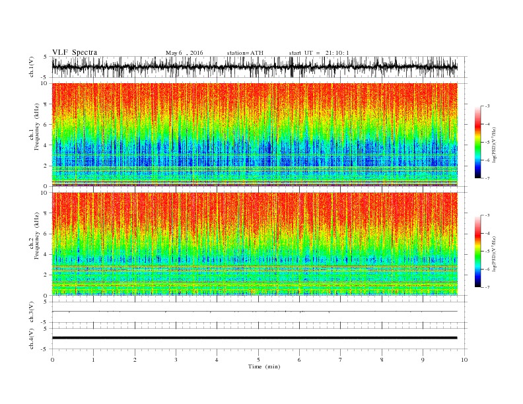This screenshot has width=523, height=404.
Task: Click the time axis tick label "3"
Action: (x=176, y=360)
